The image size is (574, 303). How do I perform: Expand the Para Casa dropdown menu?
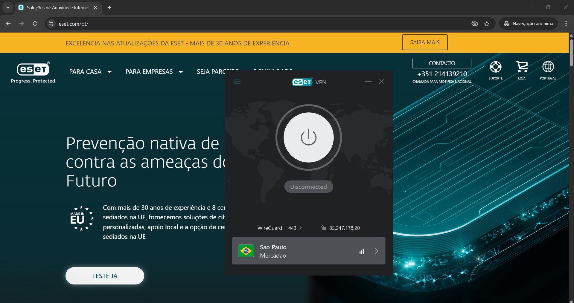90,72
